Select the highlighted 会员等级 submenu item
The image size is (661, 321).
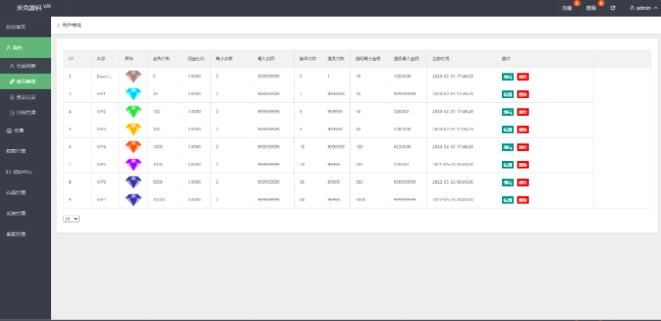pyautogui.click(x=25, y=81)
